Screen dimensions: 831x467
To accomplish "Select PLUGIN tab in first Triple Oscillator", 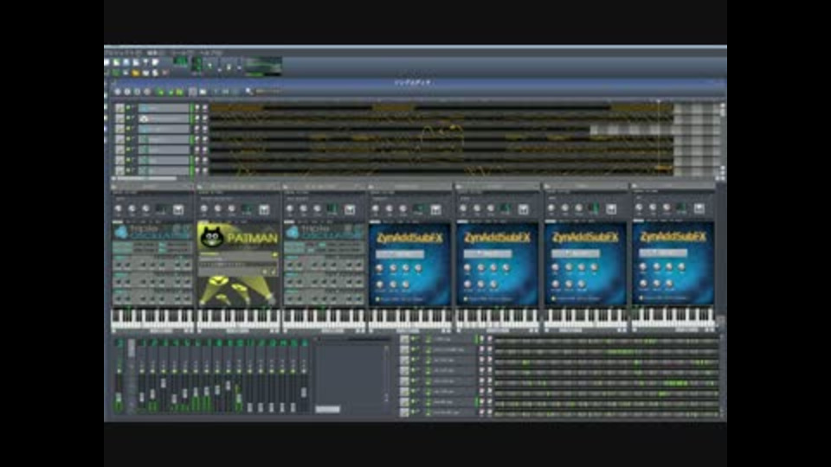I will pyautogui.click(x=117, y=222).
